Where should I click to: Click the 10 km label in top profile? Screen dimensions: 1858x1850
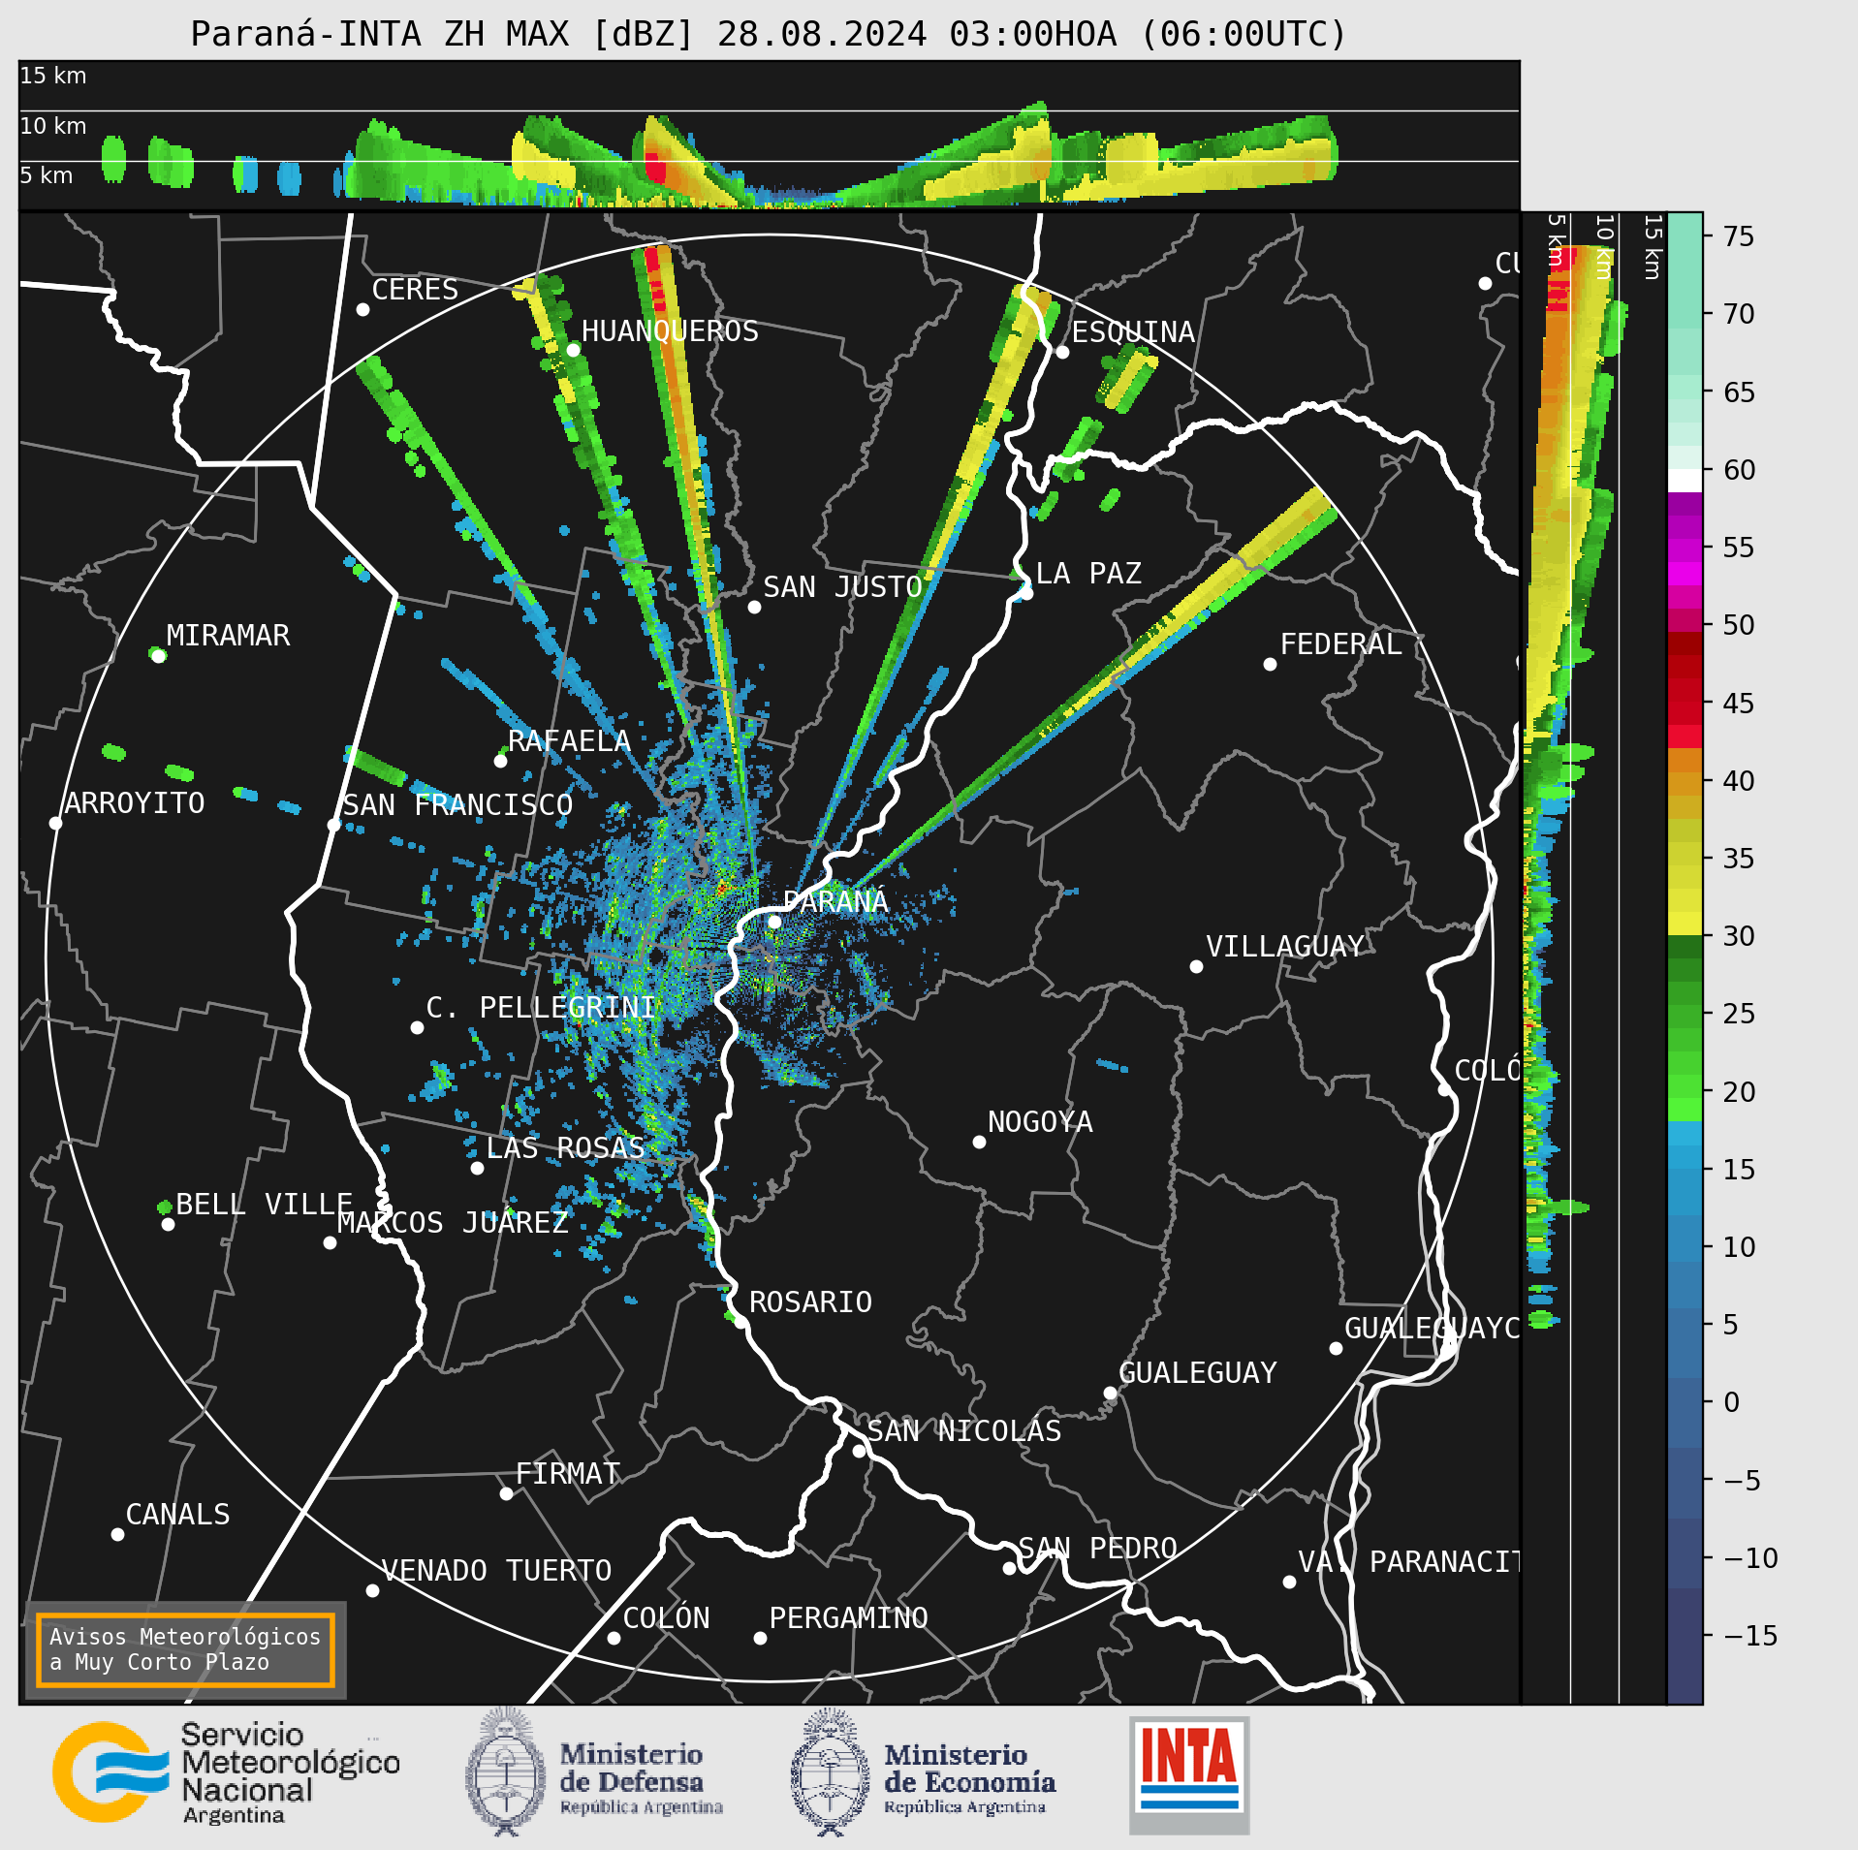click(x=53, y=126)
